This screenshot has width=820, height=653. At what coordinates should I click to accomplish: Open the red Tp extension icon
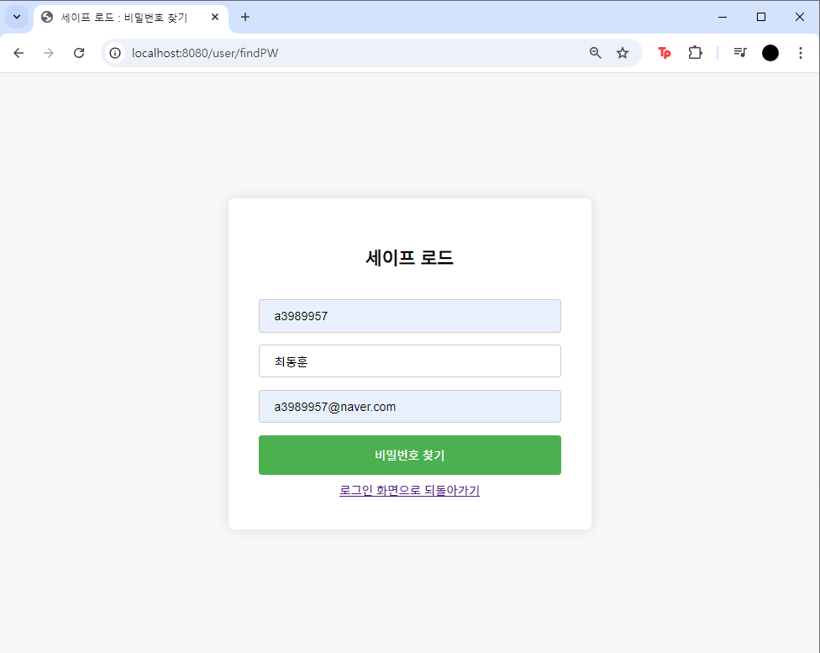665,53
